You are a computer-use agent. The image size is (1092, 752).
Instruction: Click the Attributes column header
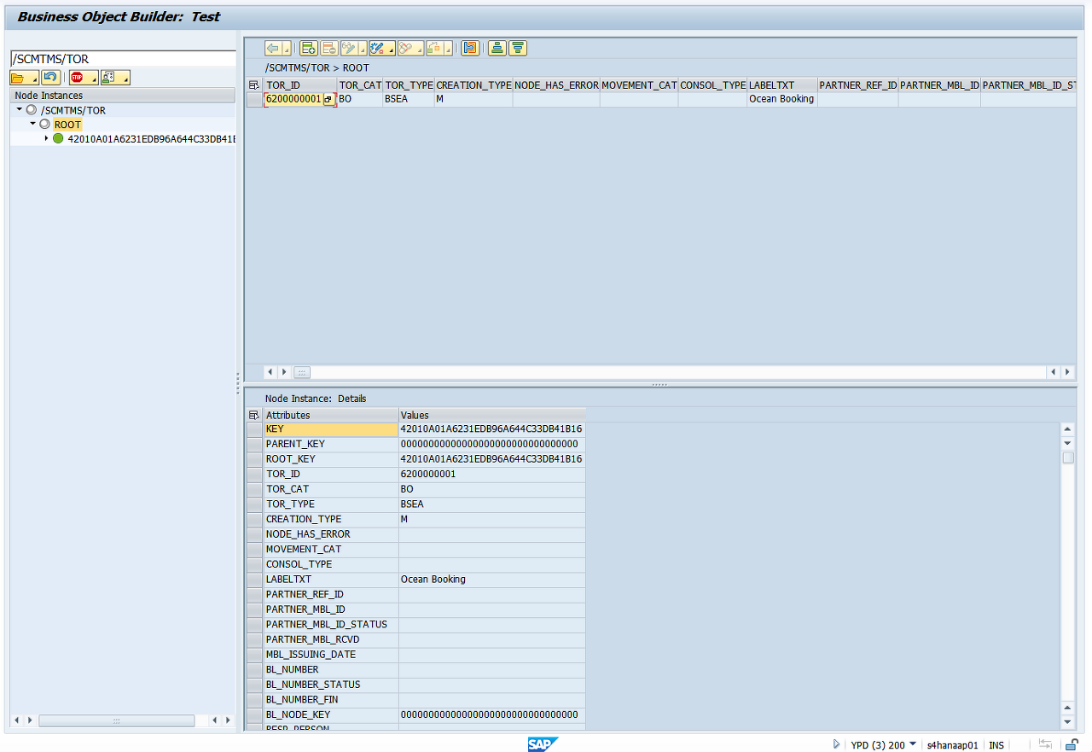(330, 415)
